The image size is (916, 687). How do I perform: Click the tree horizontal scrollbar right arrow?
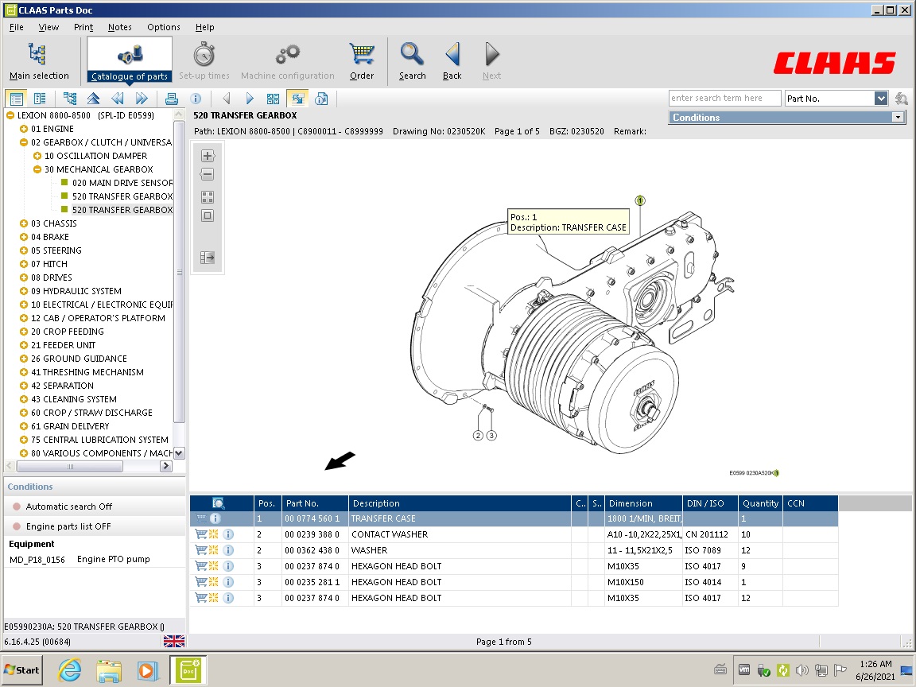tap(166, 466)
